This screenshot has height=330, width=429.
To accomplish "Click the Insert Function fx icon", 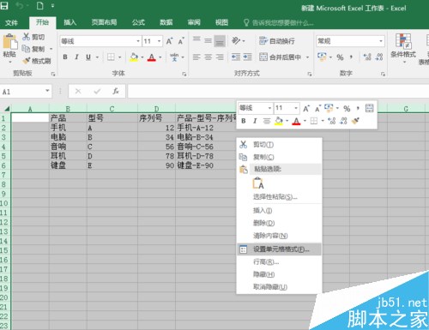I will pyautogui.click(x=116, y=92).
